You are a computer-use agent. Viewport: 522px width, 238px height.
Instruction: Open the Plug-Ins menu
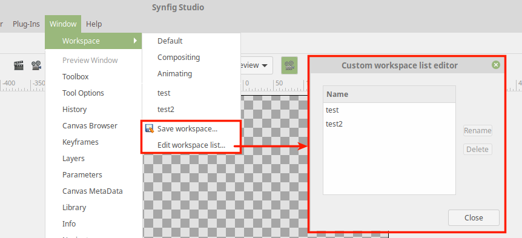tap(26, 24)
